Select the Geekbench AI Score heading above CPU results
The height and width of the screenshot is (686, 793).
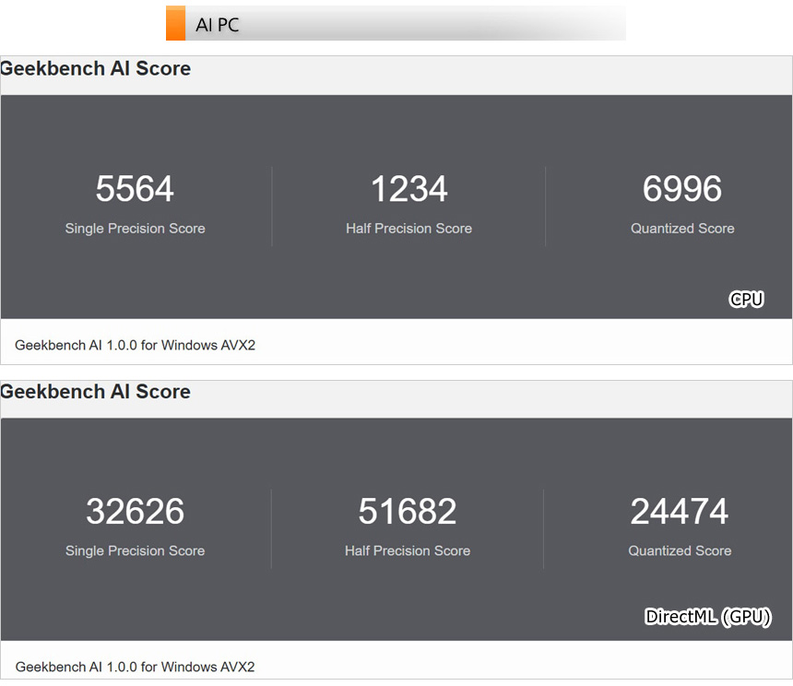pyautogui.click(x=96, y=69)
